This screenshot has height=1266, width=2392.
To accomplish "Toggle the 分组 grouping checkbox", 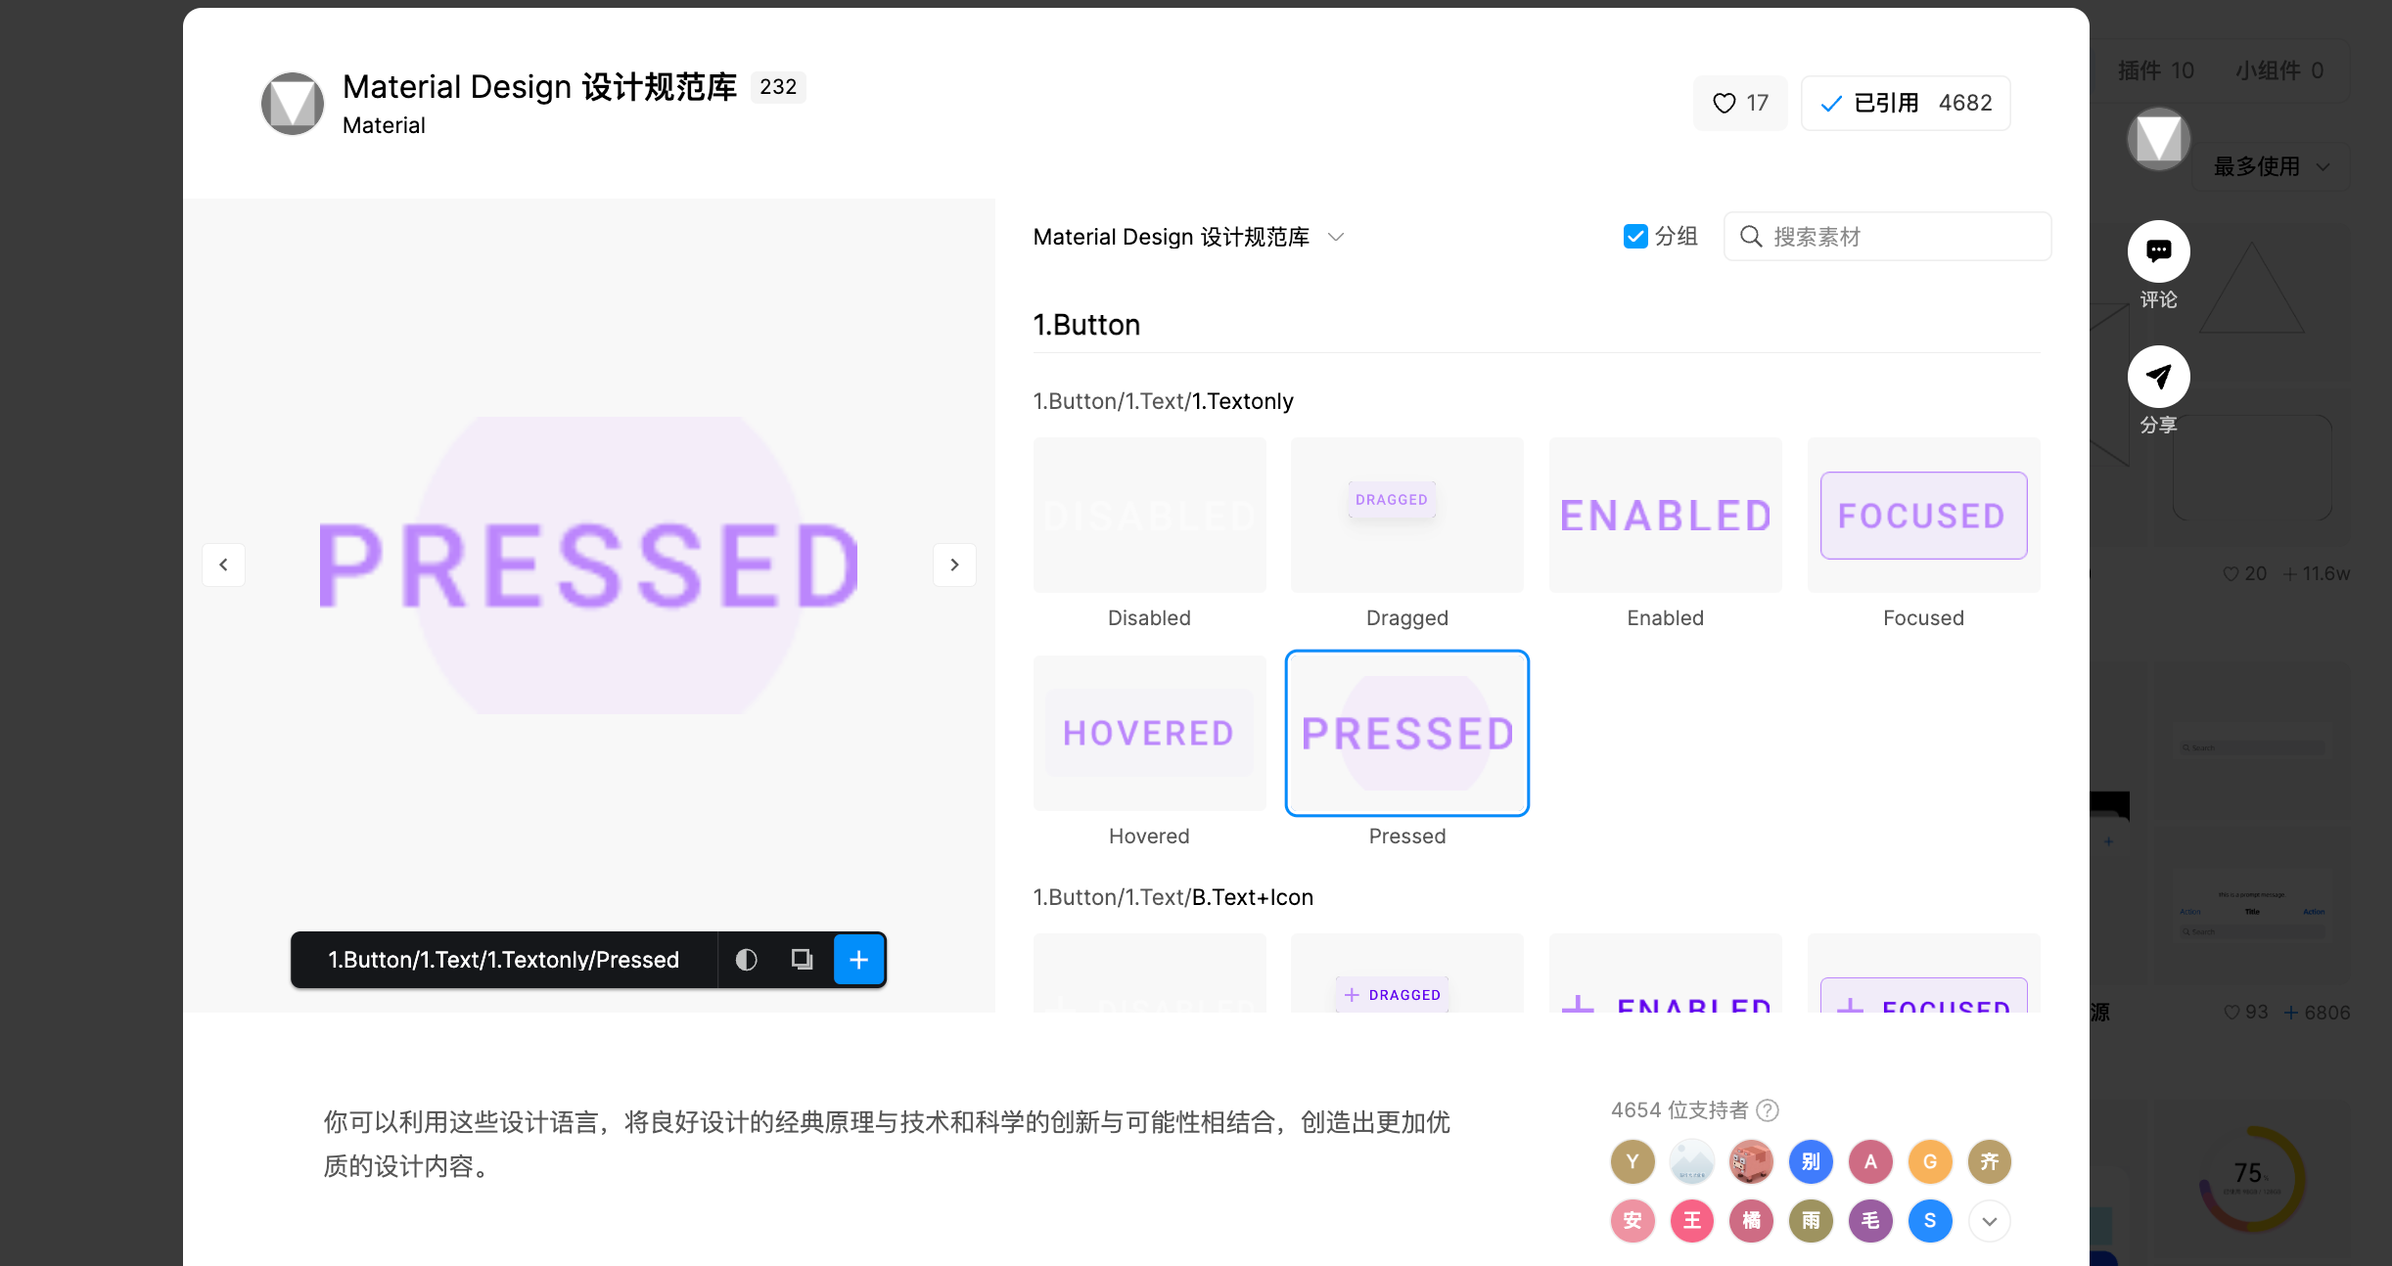I will coord(1635,237).
